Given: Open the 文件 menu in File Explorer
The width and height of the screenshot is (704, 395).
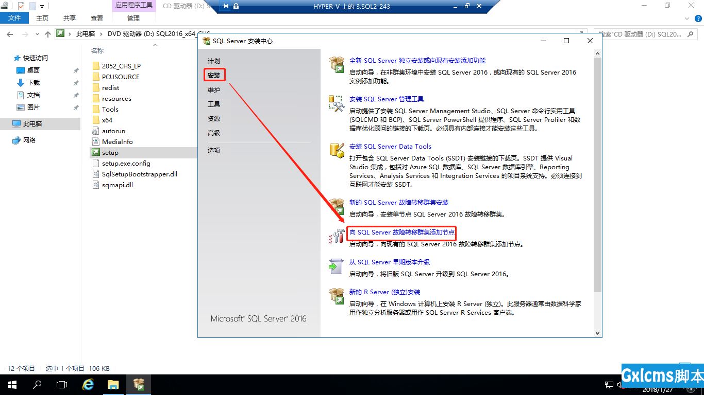Looking at the screenshot, I should pyautogui.click(x=15, y=18).
